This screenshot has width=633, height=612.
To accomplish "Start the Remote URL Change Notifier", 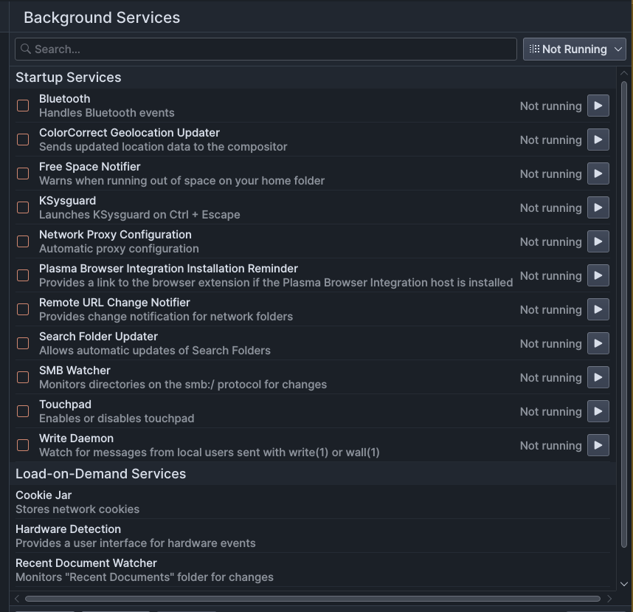I will point(598,309).
